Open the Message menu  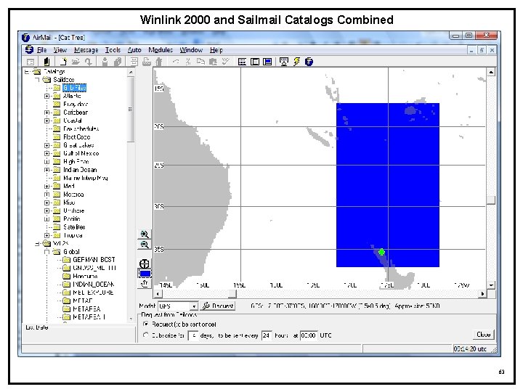pyautogui.click(x=86, y=50)
